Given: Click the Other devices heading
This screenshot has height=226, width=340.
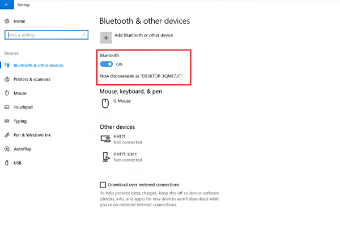Looking at the screenshot, I should point(117,127).
